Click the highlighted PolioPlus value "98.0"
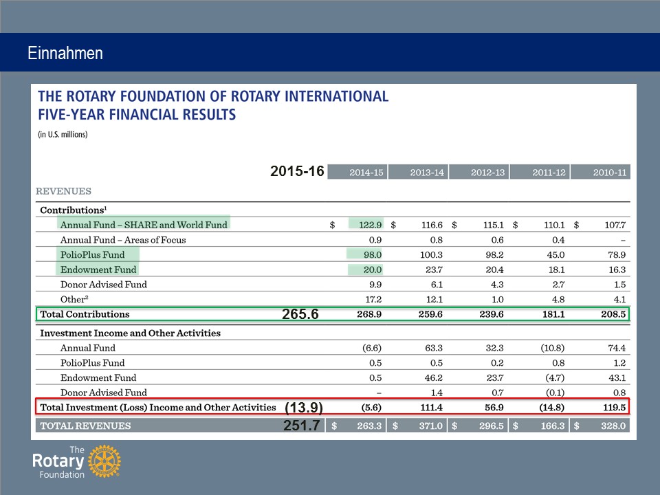Screen dimensions: 660x495 click(x=373, y=254)
